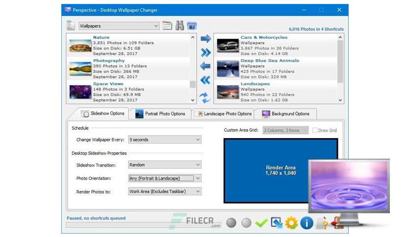This screenshot has height=237, width=410.
Task: Click the curved swap arrows icon
Action: point(205,97)
